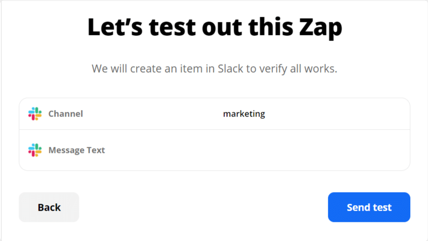Go back with the Back button

[x=49, y=207]
